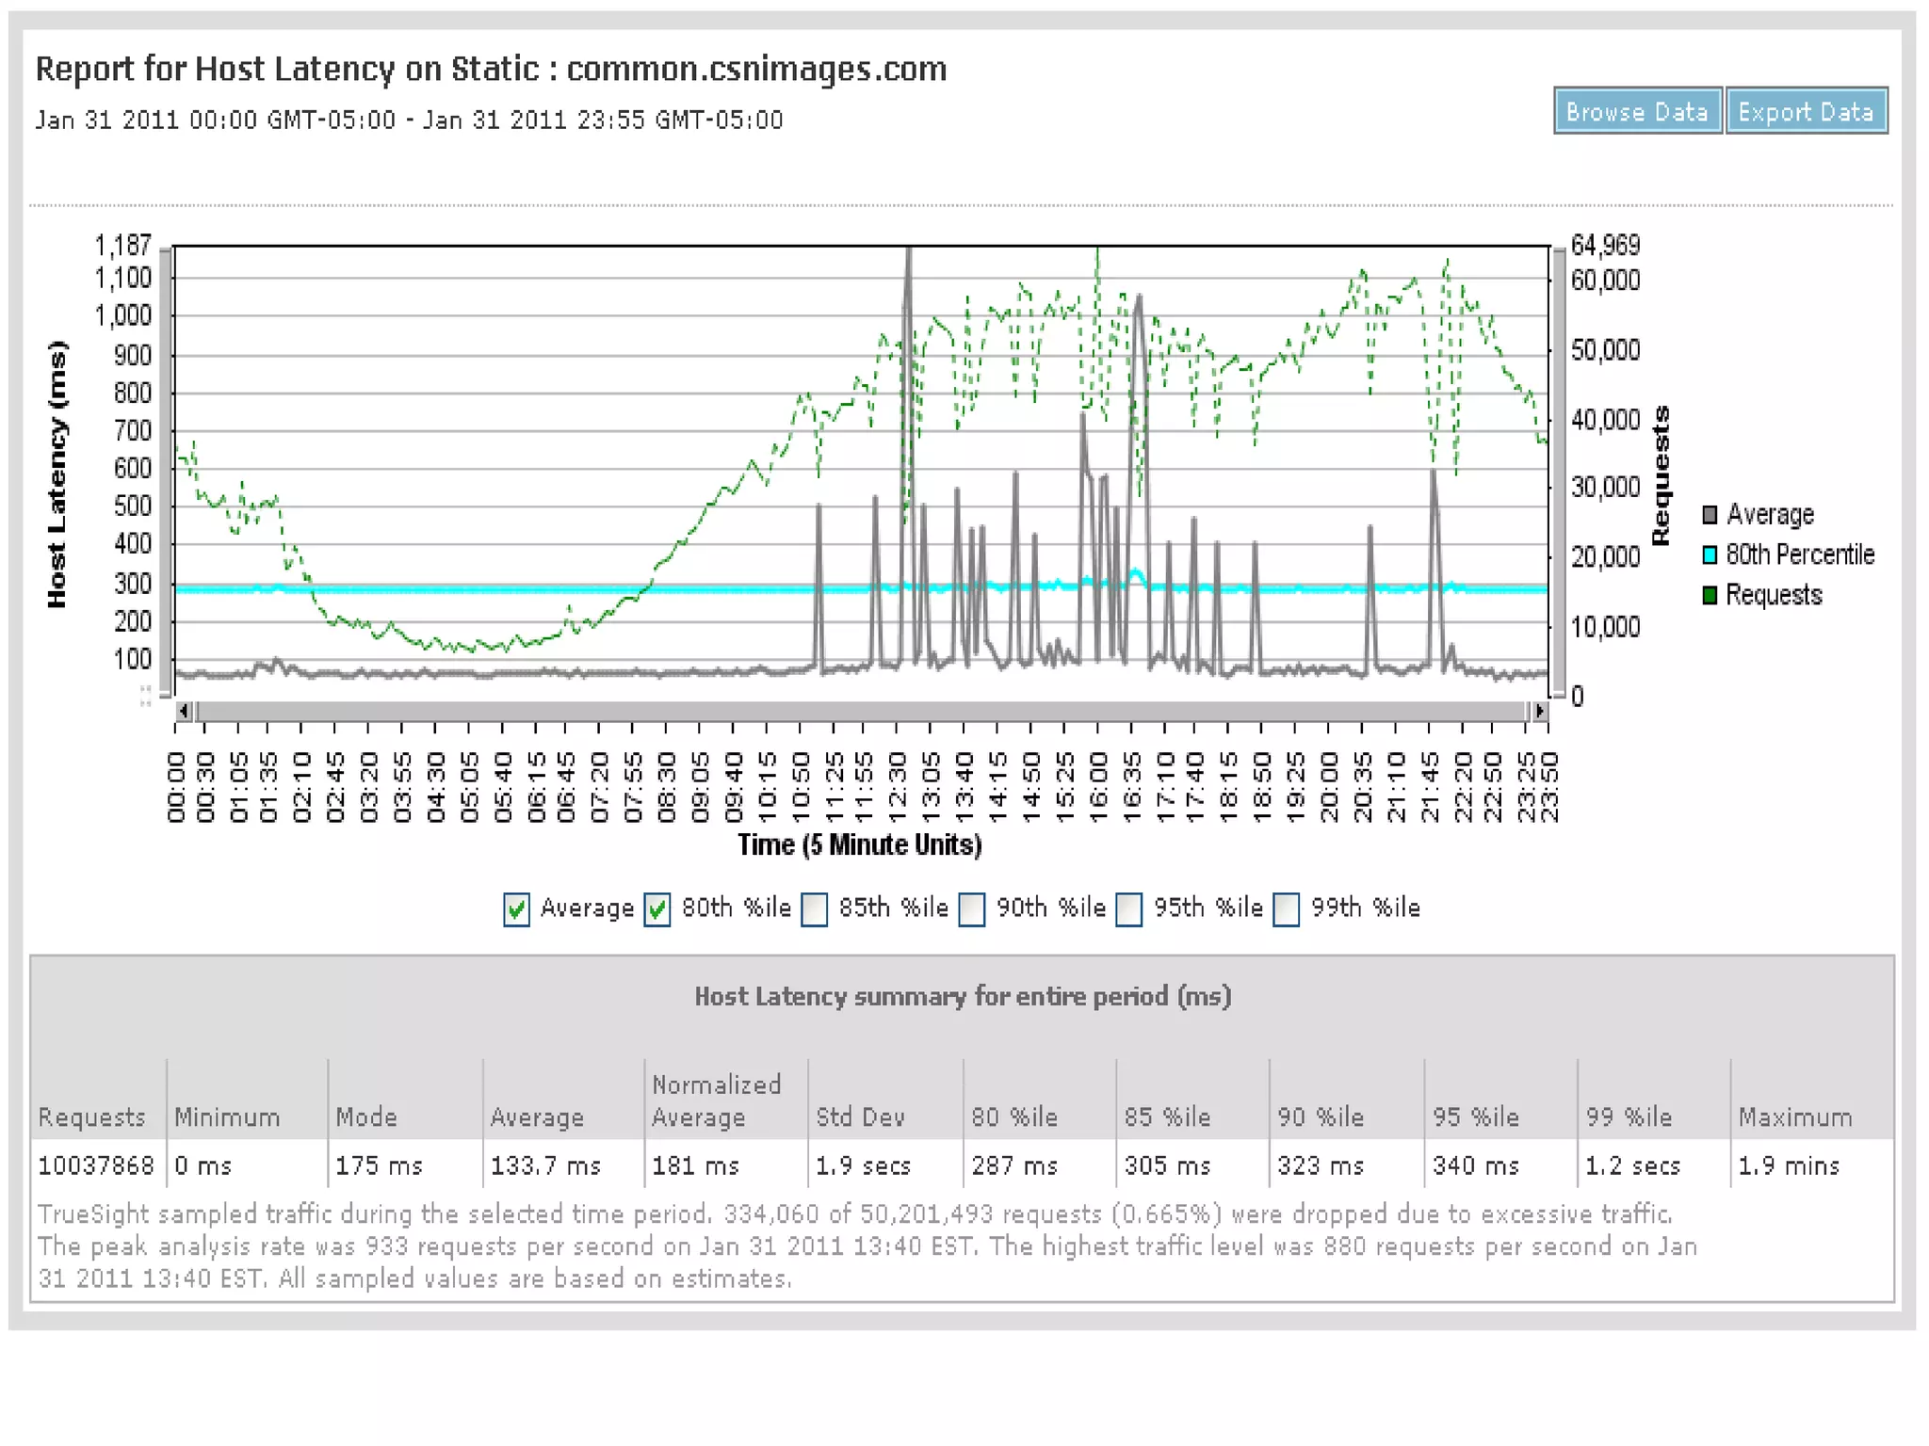1929x1446 pixels.
Task: Uncheck the Average checkbox
Action: point(516,909)
